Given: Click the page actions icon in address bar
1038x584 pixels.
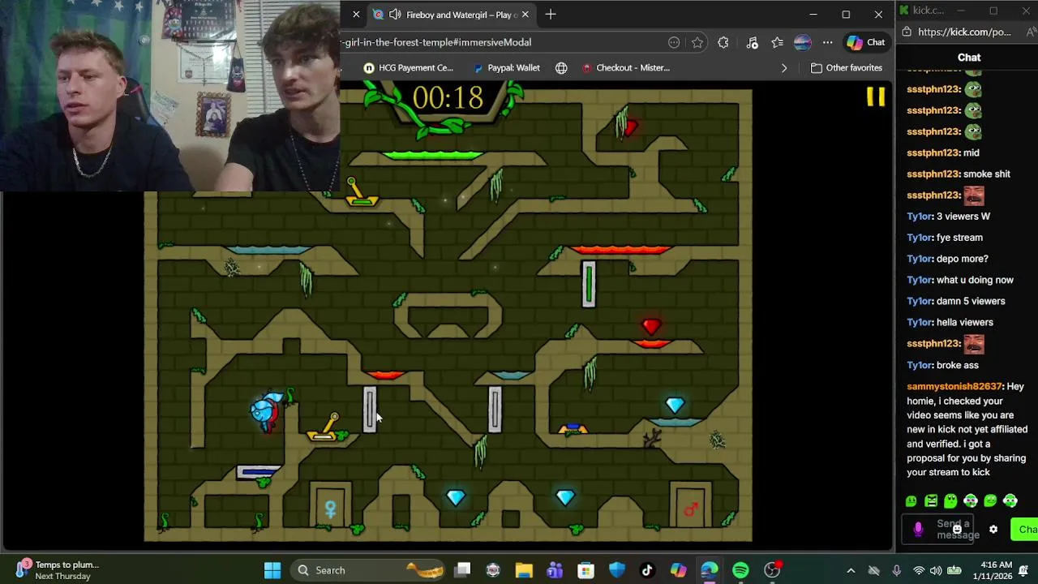Looking at the screenshot, I should [x=674, y=42].
